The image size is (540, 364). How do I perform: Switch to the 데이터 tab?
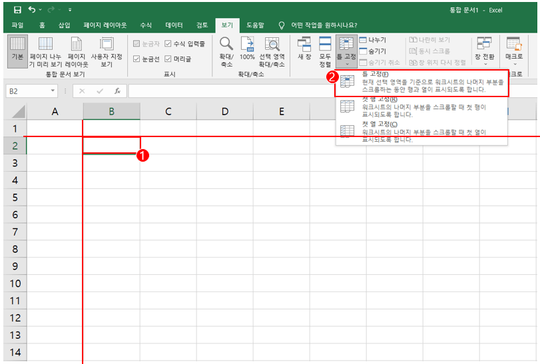pos(174,25)
